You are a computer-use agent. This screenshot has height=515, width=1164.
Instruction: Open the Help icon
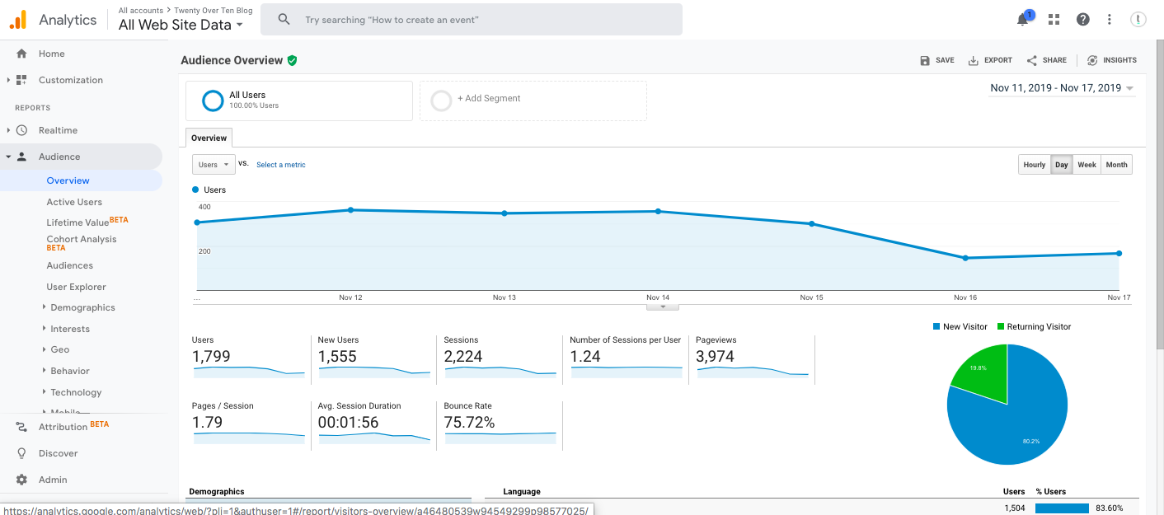coord(1082,18)
